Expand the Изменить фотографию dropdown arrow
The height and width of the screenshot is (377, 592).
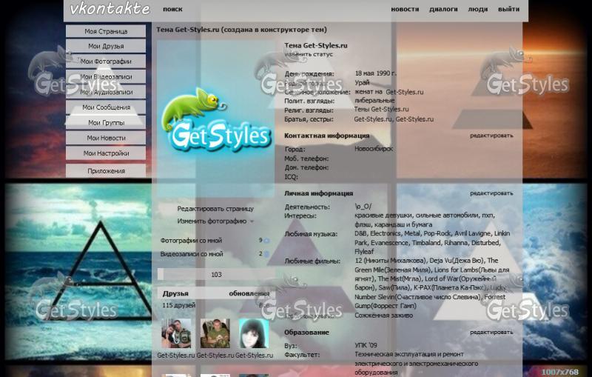[x=252, y=221]
